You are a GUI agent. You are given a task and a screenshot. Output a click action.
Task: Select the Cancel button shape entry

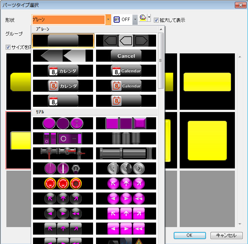pyautogui.click(x=126, y=56)
